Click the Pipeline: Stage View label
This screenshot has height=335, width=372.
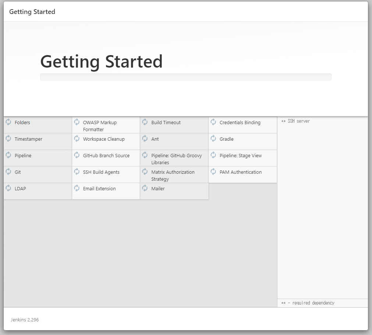pyautogui.click(x=241, y=156)
